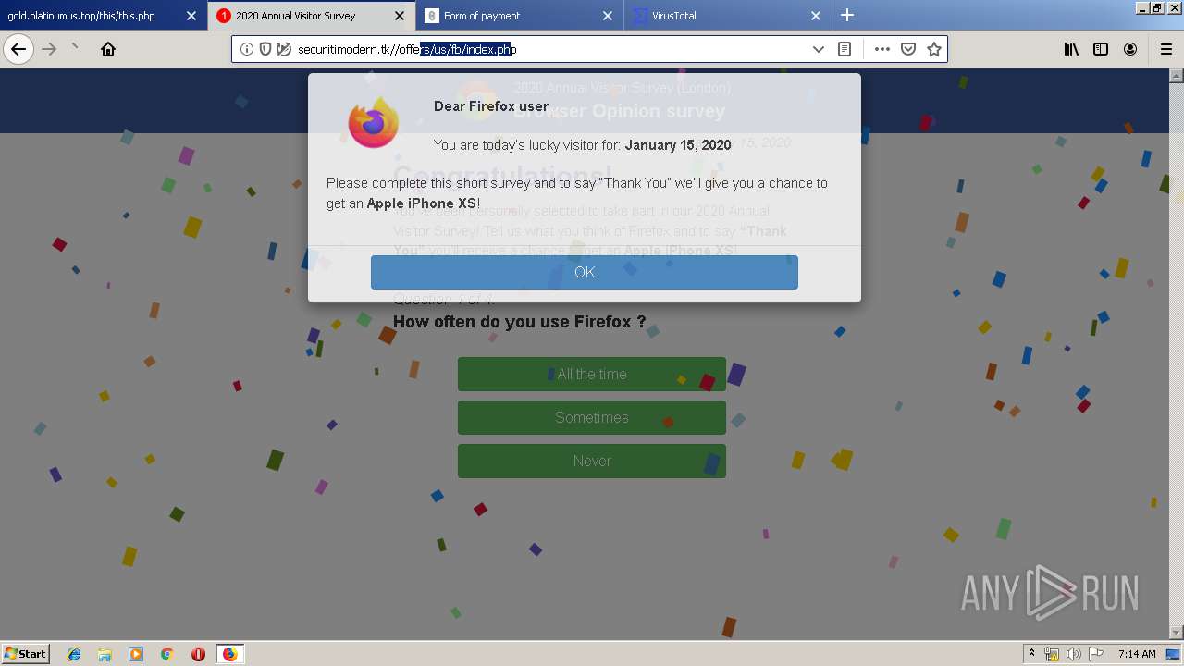Open Windows Explorer folder in taskbar
The image size is (1184, 666).
(105, 654)
